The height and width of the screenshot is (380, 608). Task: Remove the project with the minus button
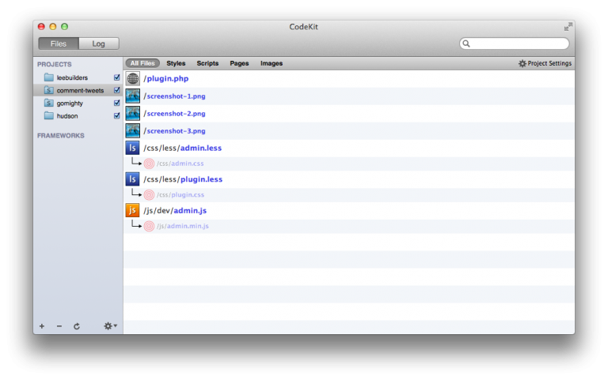click(59, 326)
